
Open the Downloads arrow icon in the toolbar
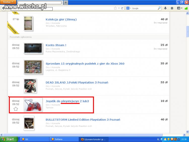(x=165, y=8)
